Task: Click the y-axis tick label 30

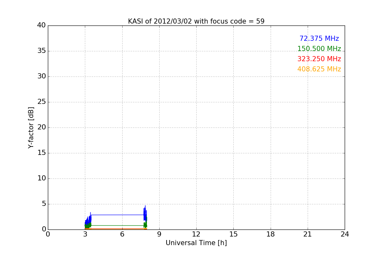Action: 41,76
